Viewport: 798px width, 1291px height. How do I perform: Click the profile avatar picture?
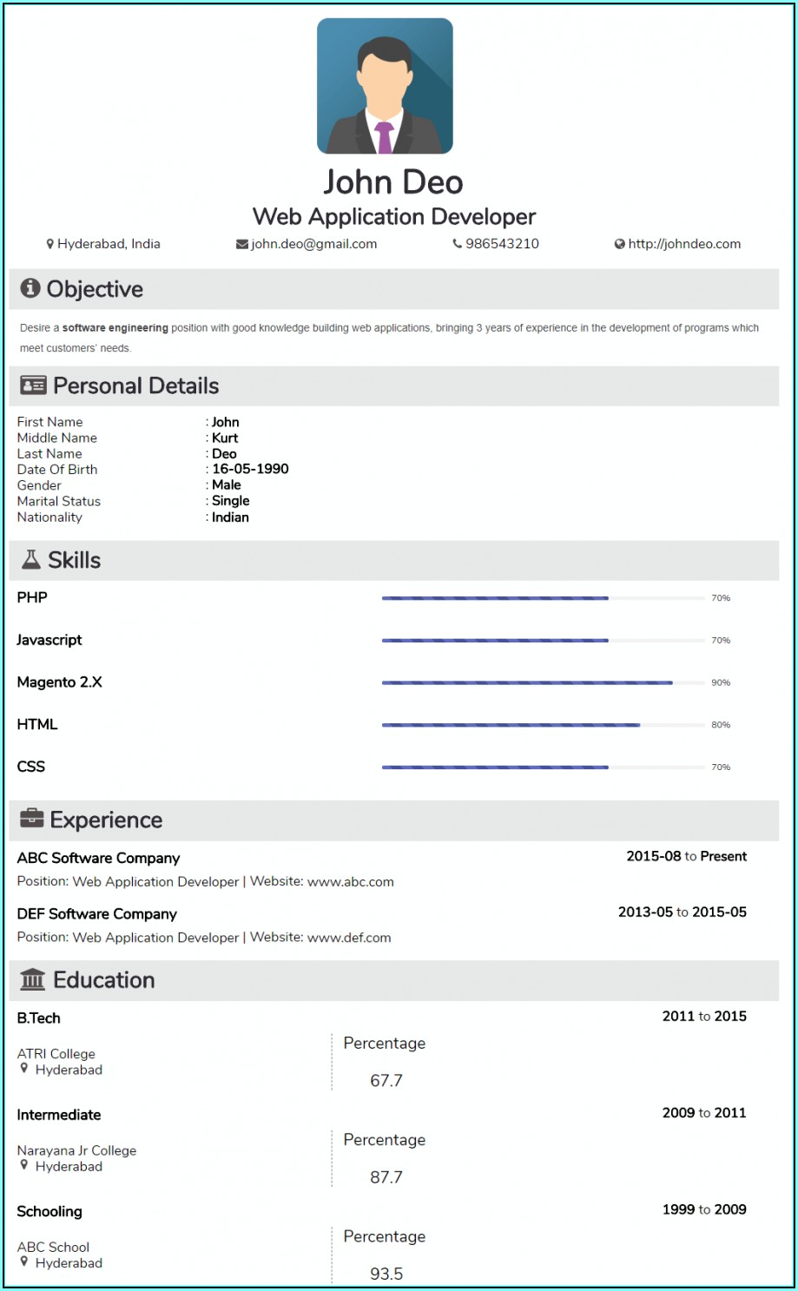coord(385,86)
